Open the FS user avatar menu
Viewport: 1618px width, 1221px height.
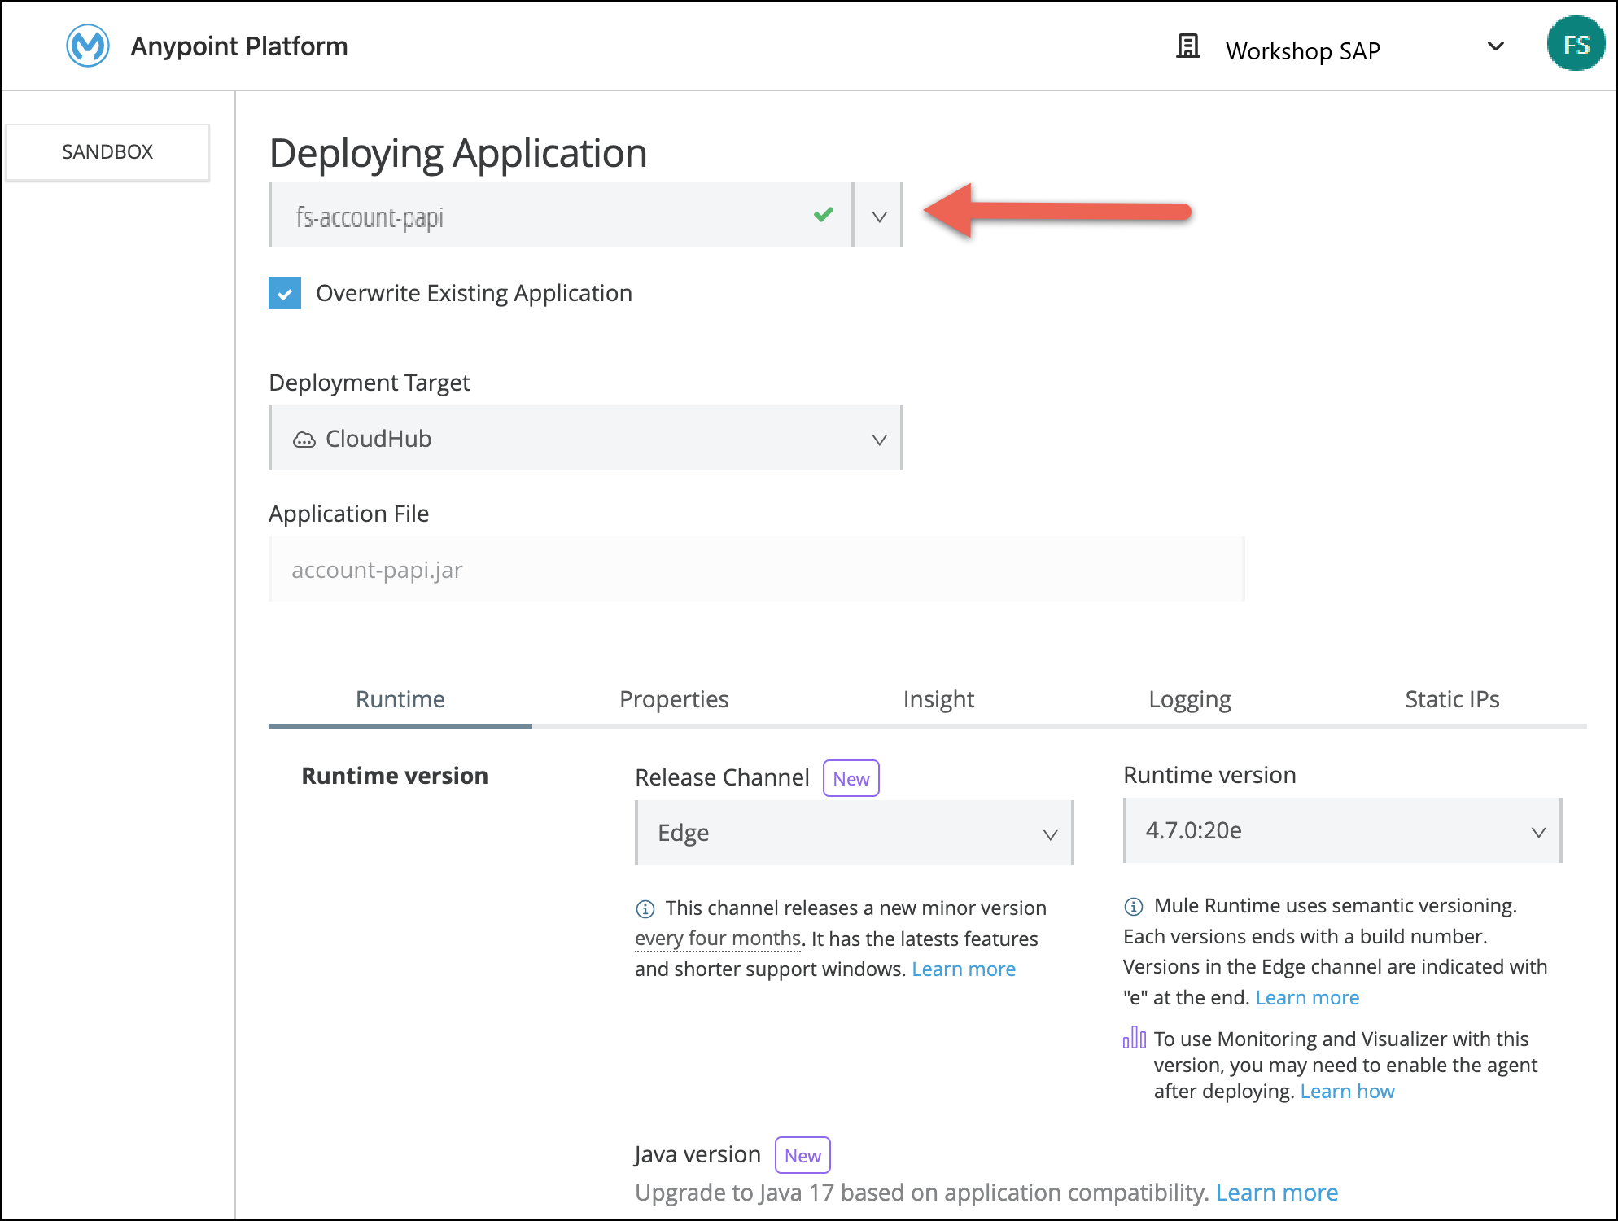click(x=1576, y=45)
